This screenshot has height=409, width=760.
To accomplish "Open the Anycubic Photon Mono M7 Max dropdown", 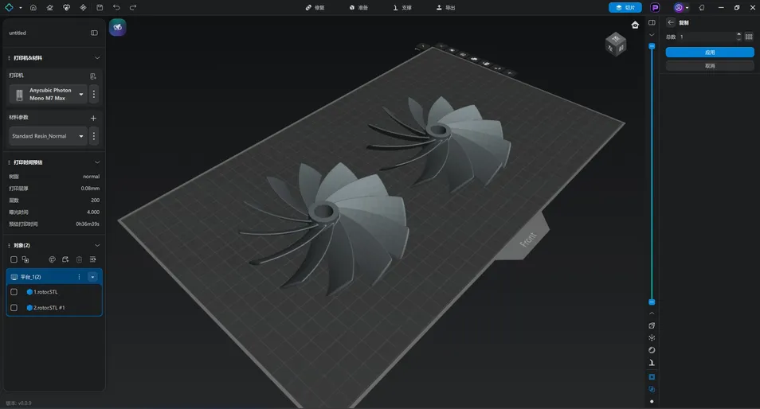I will [48, 94].
